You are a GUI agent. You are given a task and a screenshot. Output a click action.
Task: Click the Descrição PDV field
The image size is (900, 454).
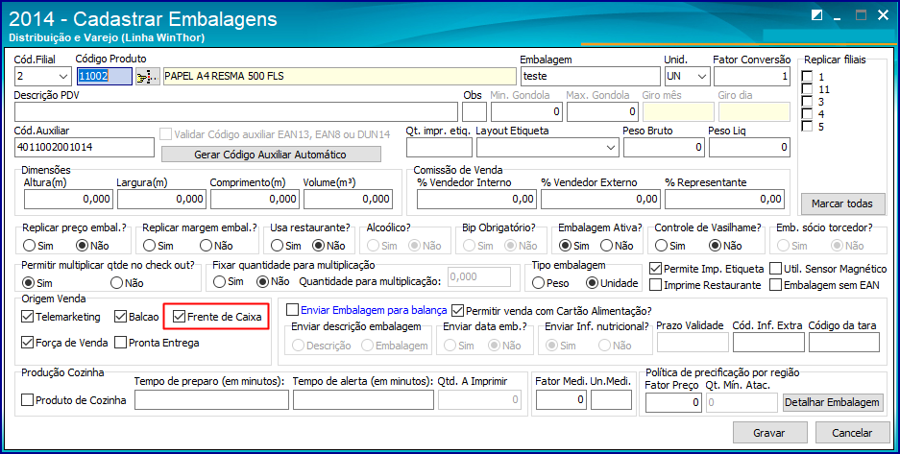tap(236, 111)
